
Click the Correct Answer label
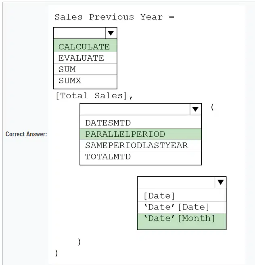pyautogui.click(x=26, y=134)
